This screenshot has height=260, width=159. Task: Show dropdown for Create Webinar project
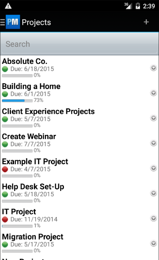pos(154,143)
